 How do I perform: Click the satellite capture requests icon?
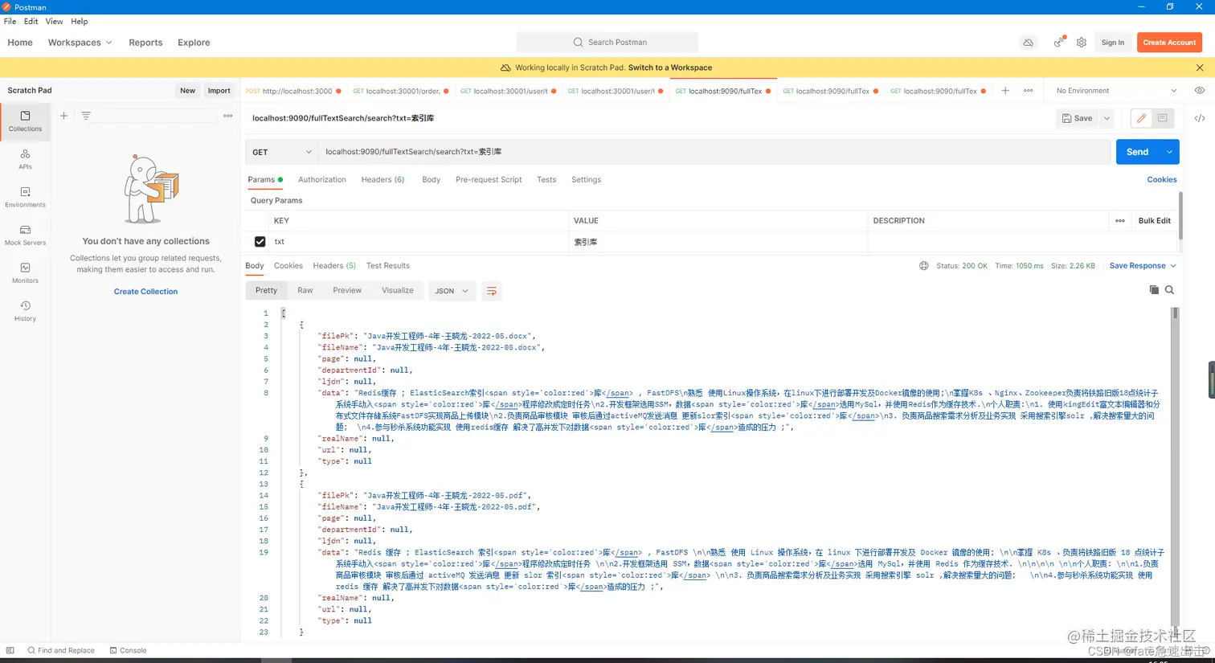click(1059, 43)
